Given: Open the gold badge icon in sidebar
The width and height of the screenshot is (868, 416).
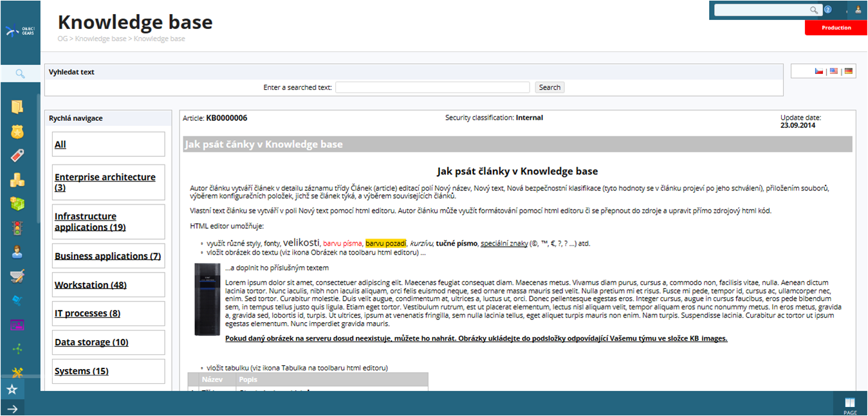Looking at the screenshot, I should pyautogui.click(x=17, y=132).
